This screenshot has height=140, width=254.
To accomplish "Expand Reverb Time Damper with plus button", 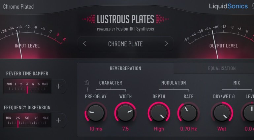I will [x=58, y=86].
